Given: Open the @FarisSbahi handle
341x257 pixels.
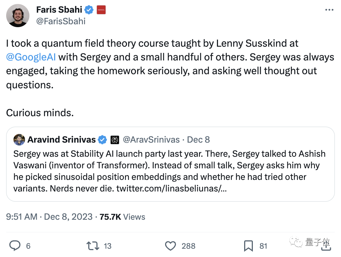Looking at the screenshot, I should [x=61, y=21].
